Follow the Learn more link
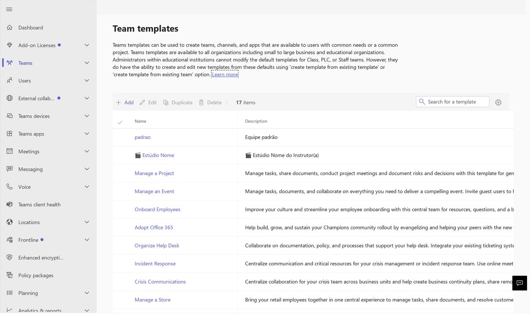This screenshot has height=314, width=530. tap(225, 74)
